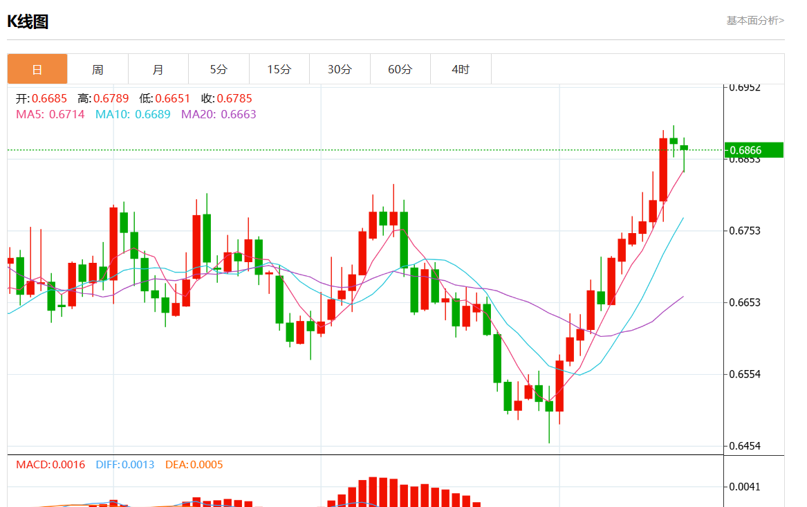
Task: Open the 4时 interval tab
Action: coord(461,69)
